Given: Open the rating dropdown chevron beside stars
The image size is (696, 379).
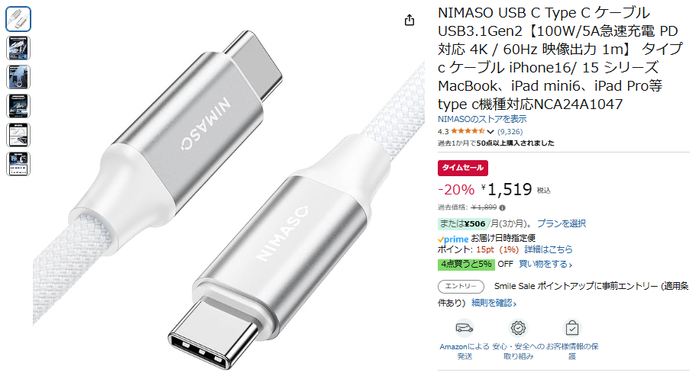Looking at the screenshot, I should [x=490, y=132].
